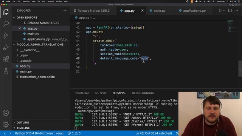Click the "GET /forms/" terminal log line
This screenshot has width=242, height=136.
(124, 125)
